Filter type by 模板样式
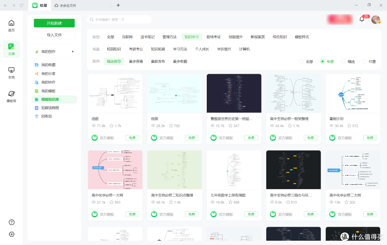Viewport: 387px width, 245px height. coord(302,37)
